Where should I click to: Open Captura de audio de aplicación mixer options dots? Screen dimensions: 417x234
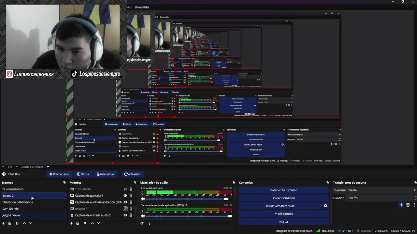143,211
